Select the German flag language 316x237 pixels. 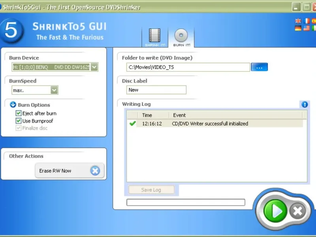point(298,28)
